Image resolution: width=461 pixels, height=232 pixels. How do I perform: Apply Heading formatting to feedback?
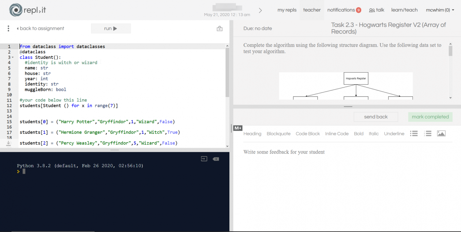click(252, 134)
